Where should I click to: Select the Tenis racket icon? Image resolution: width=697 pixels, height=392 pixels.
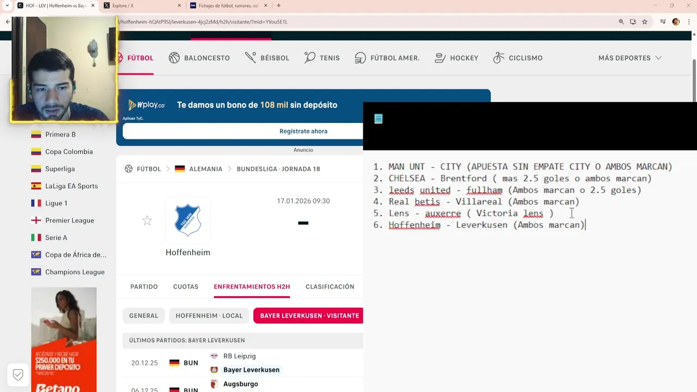coord(310,58)
